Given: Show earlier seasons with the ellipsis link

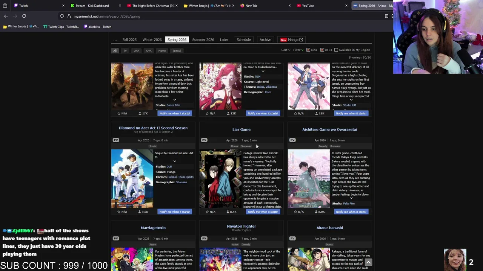Looking at the screenshot, I should click(x=115, y=40).
